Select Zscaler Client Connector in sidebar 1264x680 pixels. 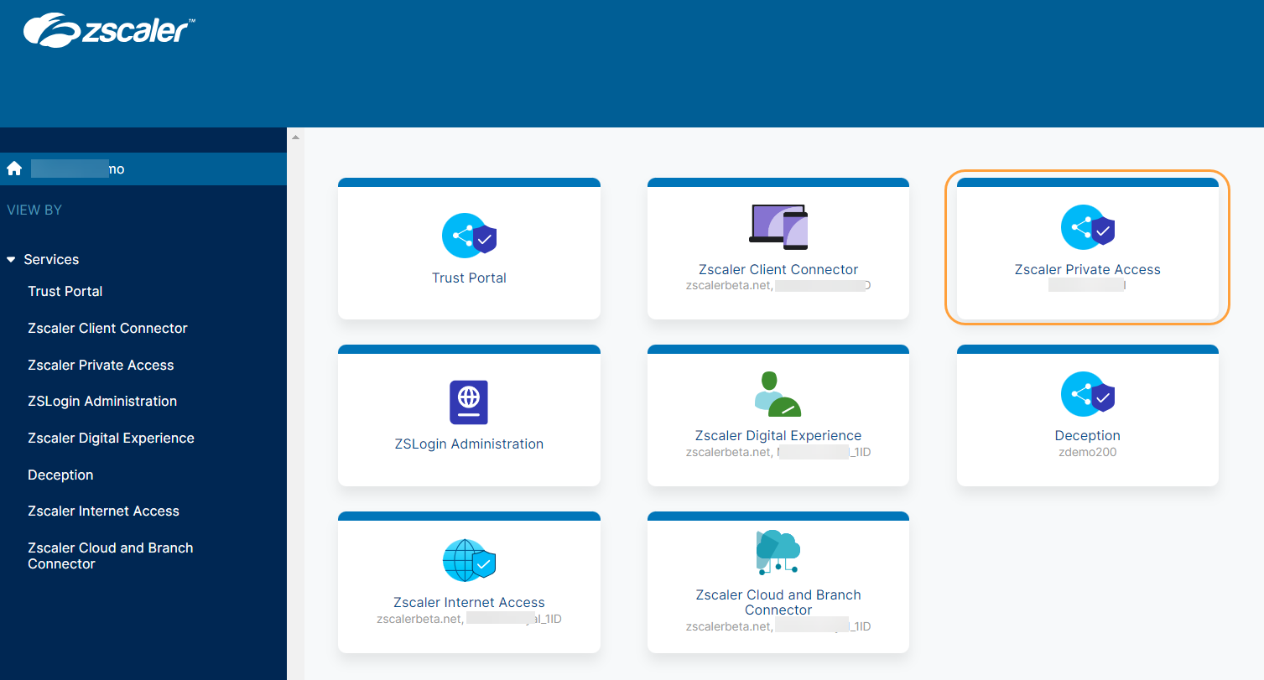tap(107, 329)
